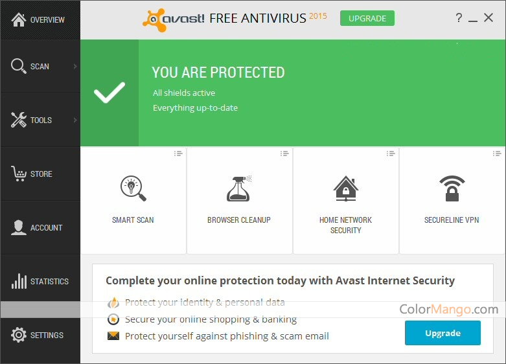Open the Browser Cleanup flask icon
The image size is (506, 364).
coord(239,188)
